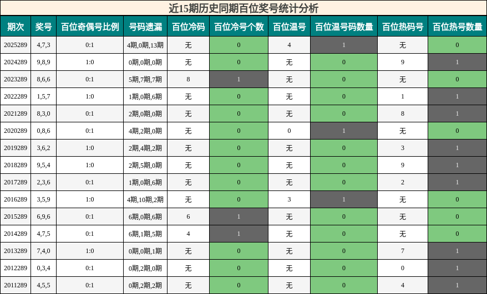Click omission value 6期,0期,6期
Image resolution: width=487 pixels, height=294 pixels.
click(145, 216)
